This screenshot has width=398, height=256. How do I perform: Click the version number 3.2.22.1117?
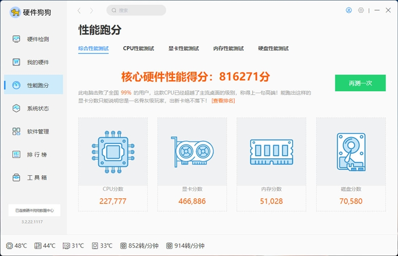click(32, 222)
